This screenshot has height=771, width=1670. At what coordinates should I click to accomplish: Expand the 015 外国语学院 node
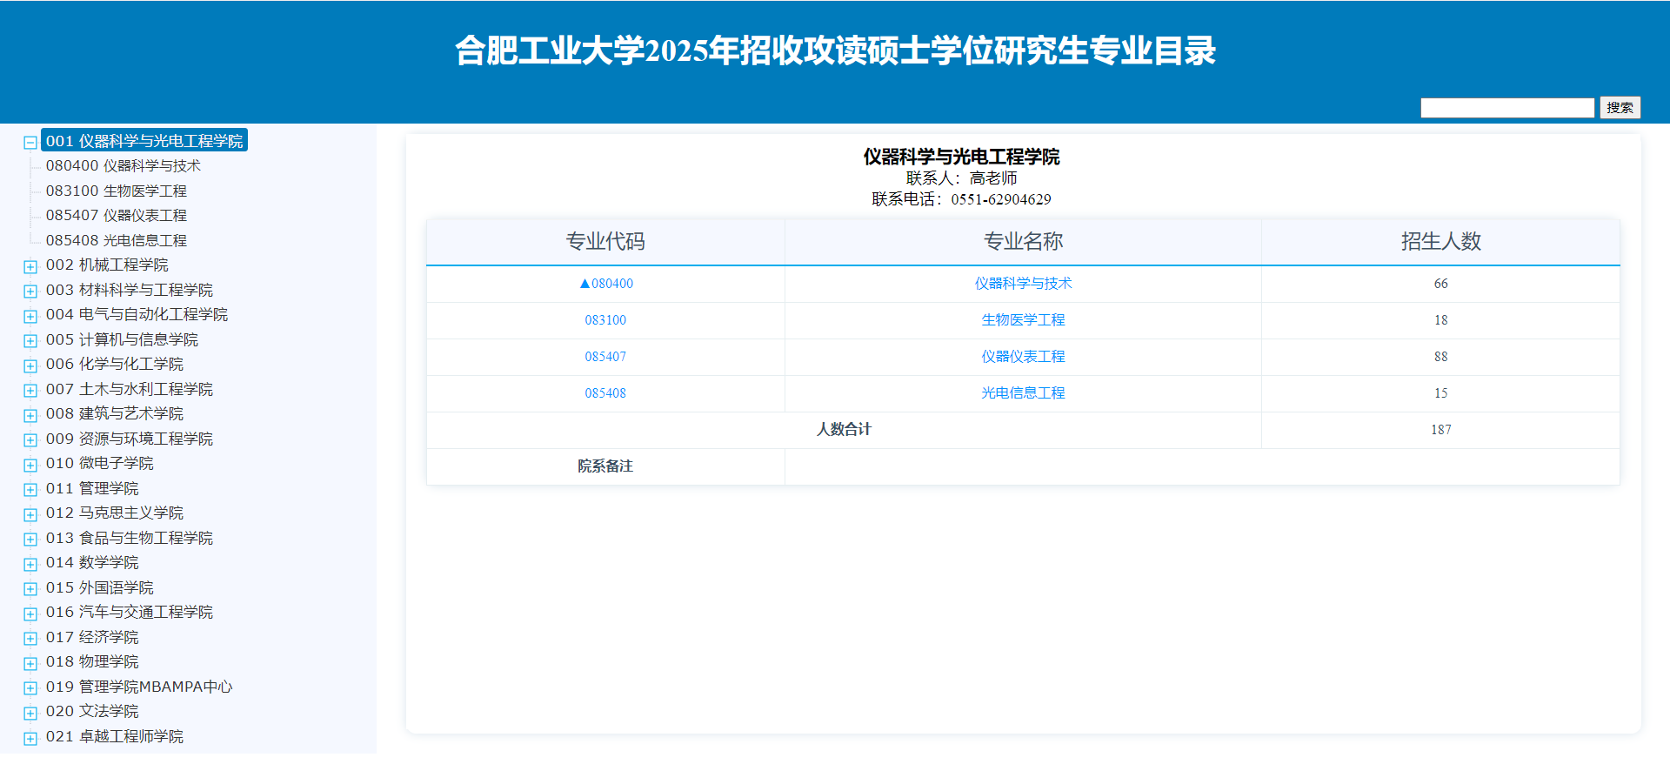point(30,588)
